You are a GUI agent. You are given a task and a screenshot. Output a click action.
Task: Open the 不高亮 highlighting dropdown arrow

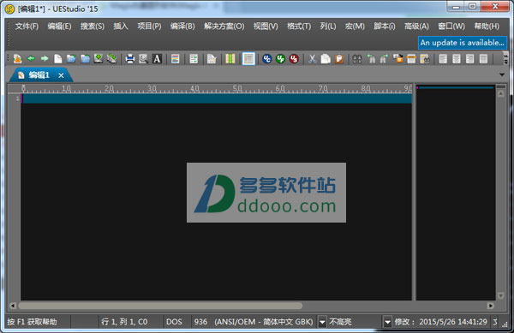pos(387,322)
